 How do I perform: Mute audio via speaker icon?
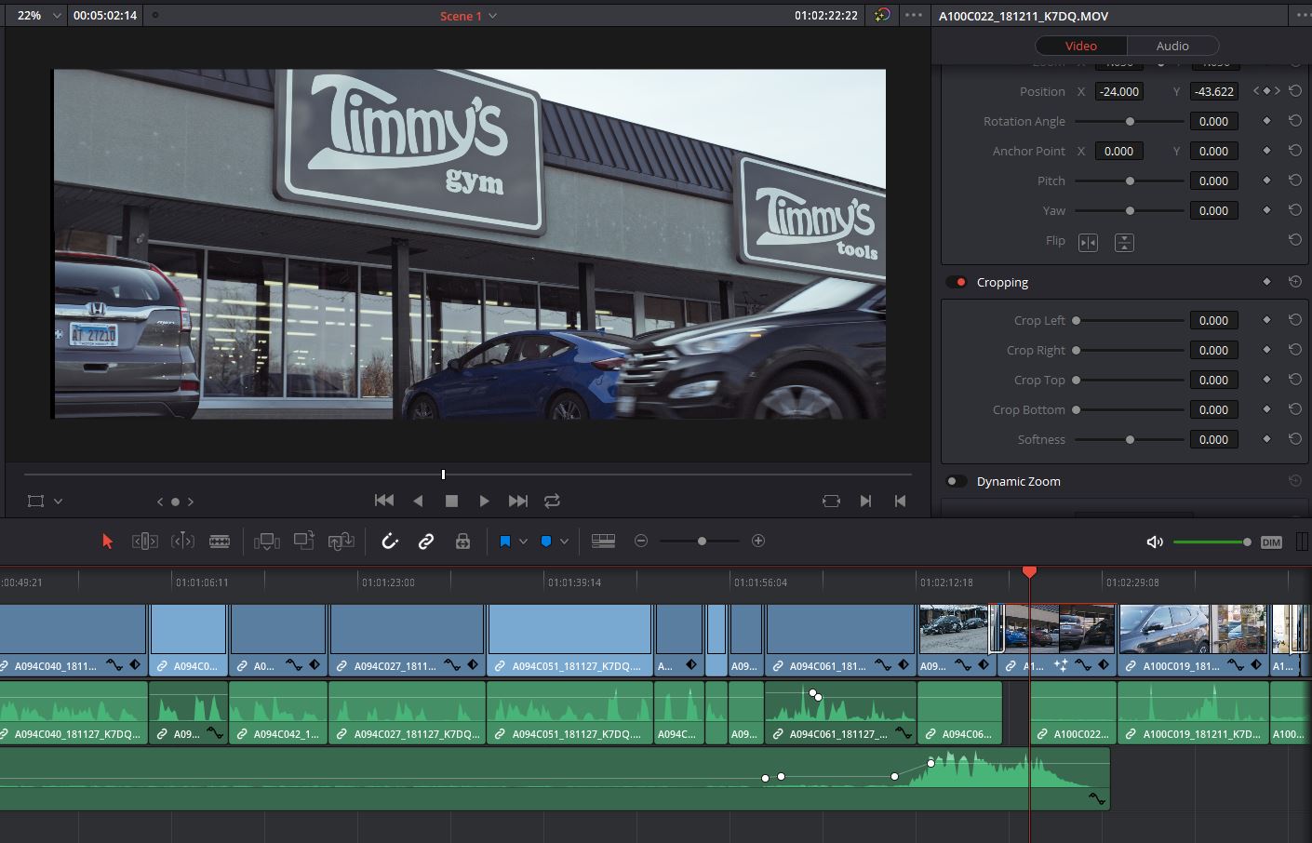[1155, 542]
